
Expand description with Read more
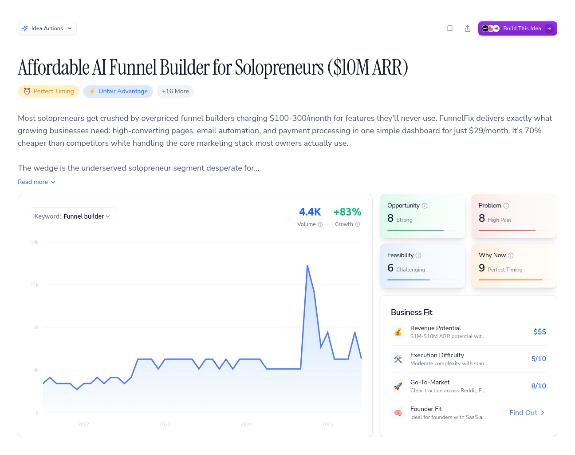tap(37, 182)
